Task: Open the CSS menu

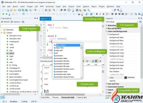Action: [36, 7]
